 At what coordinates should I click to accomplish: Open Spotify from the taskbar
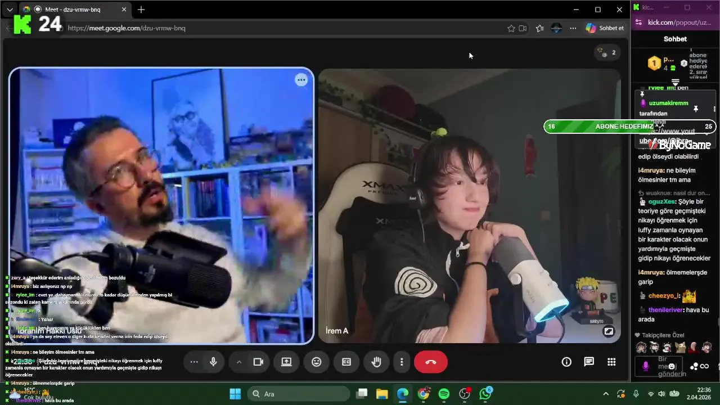tap(444, 394)
